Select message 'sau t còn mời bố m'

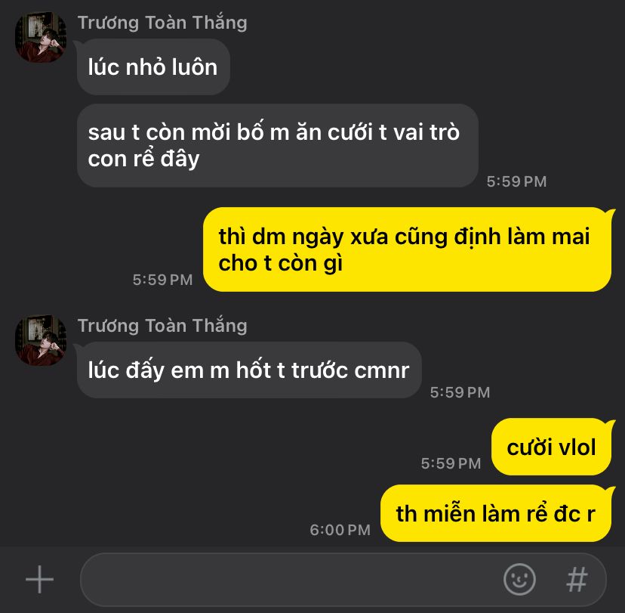278,145
